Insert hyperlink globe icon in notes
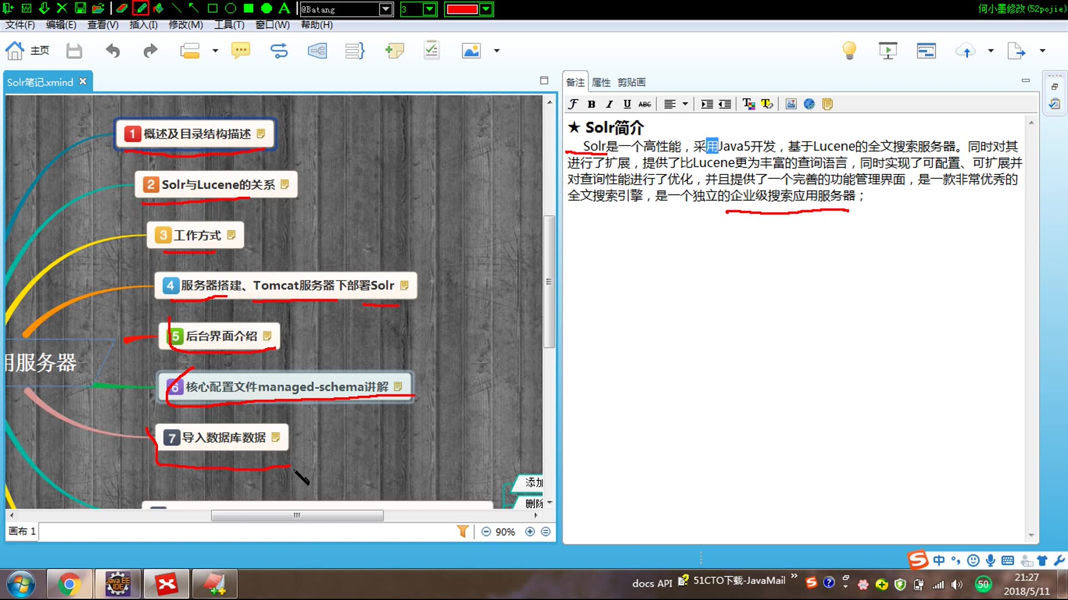Screen dimensions: 1068x600 [x=809, y=104]
